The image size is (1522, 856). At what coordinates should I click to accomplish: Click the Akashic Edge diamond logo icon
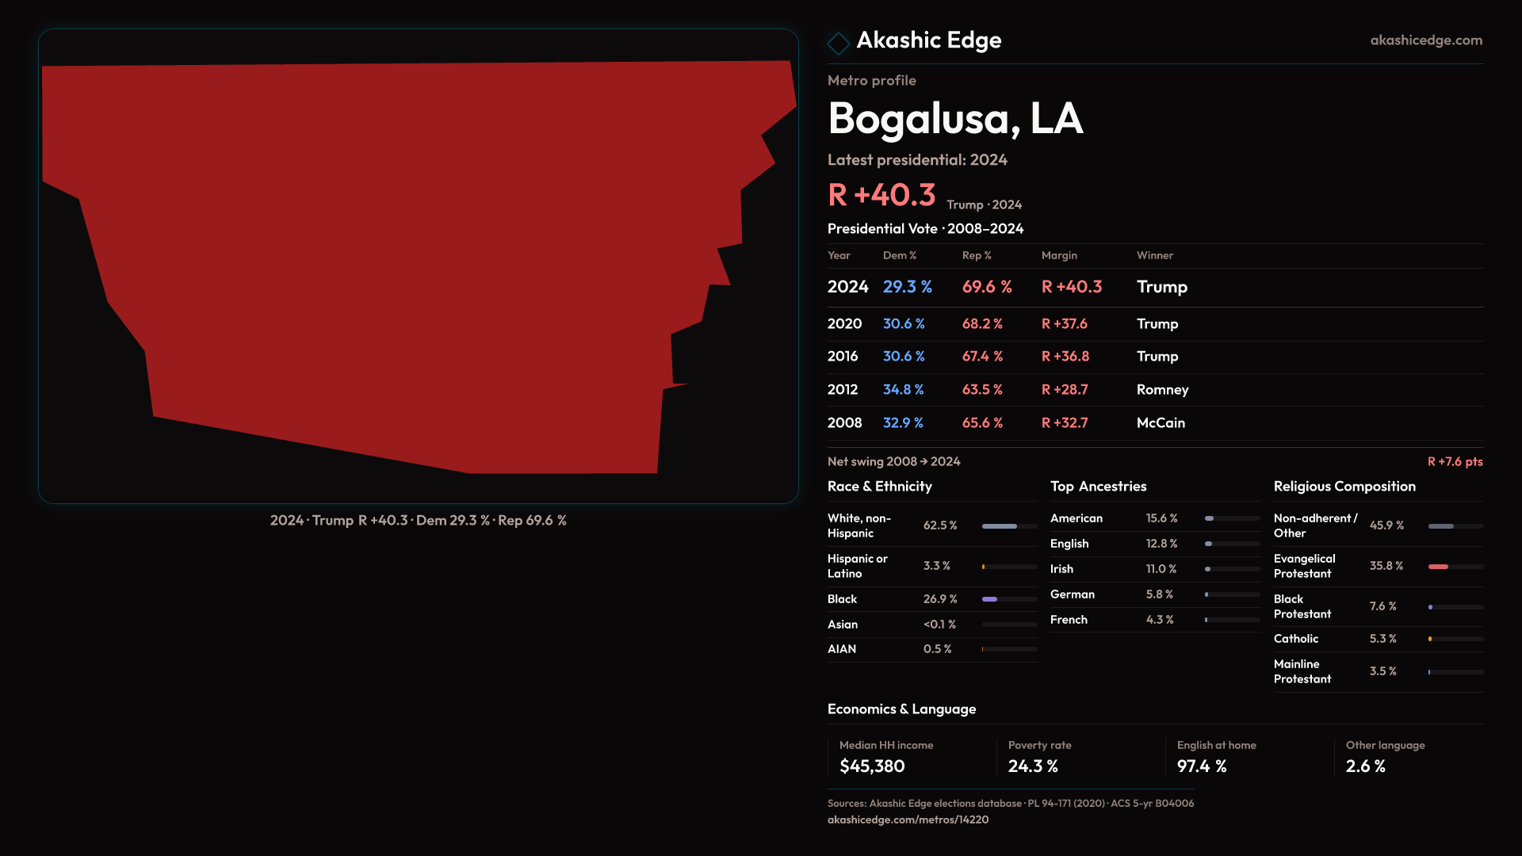click(x=838, y=43)
